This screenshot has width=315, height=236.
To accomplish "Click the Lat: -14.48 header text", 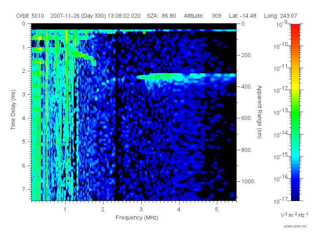I will (243, 16).
